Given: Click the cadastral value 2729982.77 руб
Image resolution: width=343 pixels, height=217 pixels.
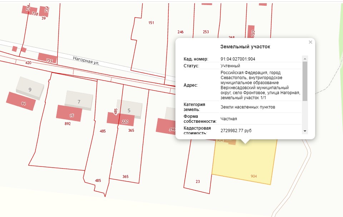Looking at the screenshot, I should point(236,131).
